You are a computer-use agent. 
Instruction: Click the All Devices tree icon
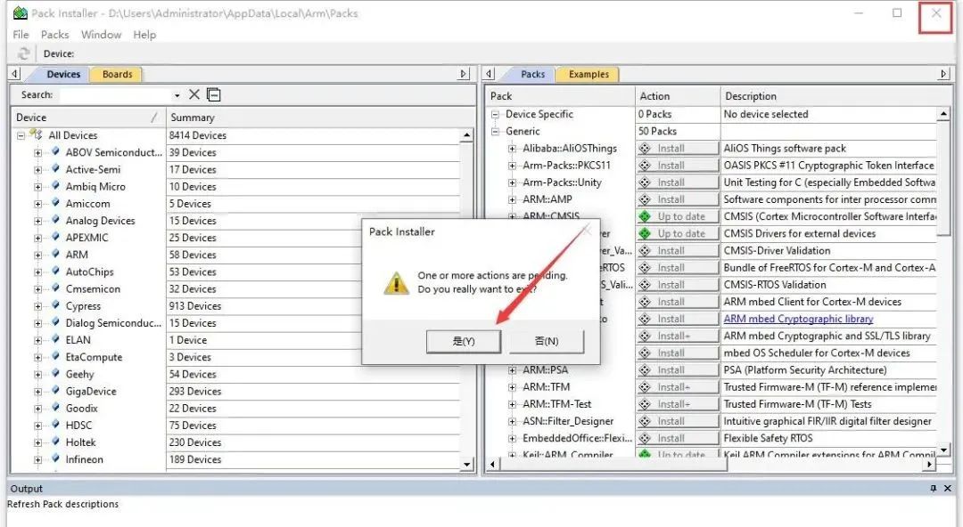36,134
